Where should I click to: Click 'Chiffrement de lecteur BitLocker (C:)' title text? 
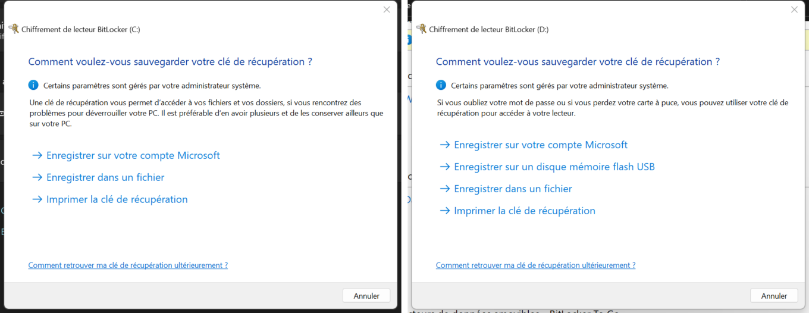(81, 29)
